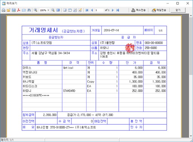Go to the next page arrow

coord(113,10)
